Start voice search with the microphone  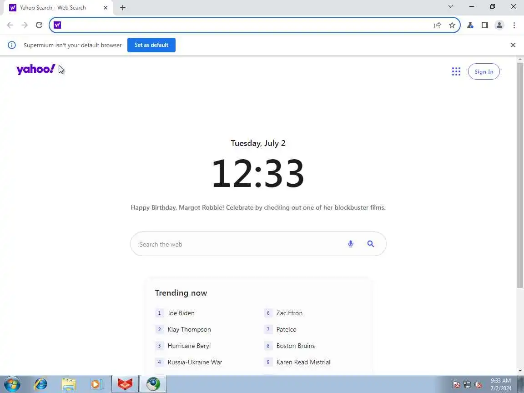tap(351, 244)
